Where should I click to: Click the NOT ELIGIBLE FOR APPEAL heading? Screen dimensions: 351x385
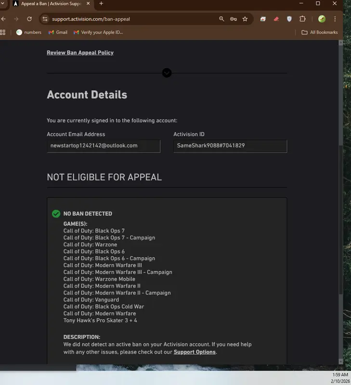pyautogui.click(x=104, y=177)
